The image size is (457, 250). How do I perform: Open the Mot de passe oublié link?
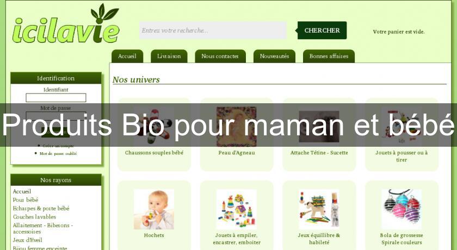[x=58, y=153]
